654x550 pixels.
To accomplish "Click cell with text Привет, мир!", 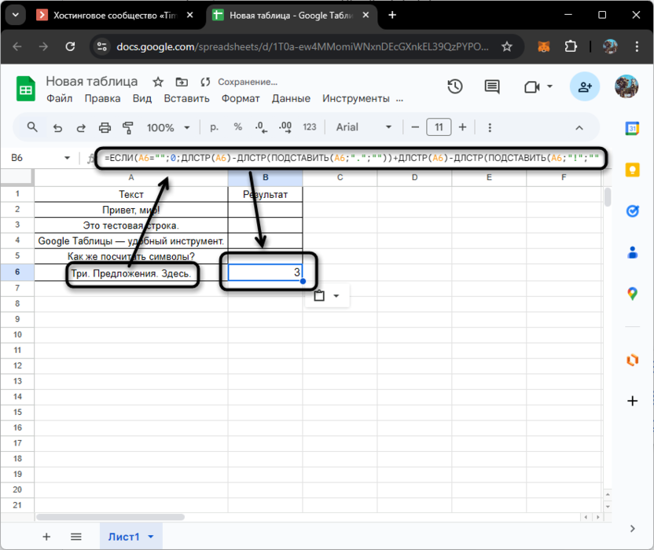I will (x=131, y=210).
